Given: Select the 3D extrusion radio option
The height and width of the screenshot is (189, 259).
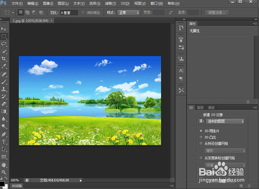Looking at the screenshot, I should 201,137.
